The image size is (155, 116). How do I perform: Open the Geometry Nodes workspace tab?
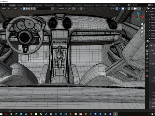(101, 5)
